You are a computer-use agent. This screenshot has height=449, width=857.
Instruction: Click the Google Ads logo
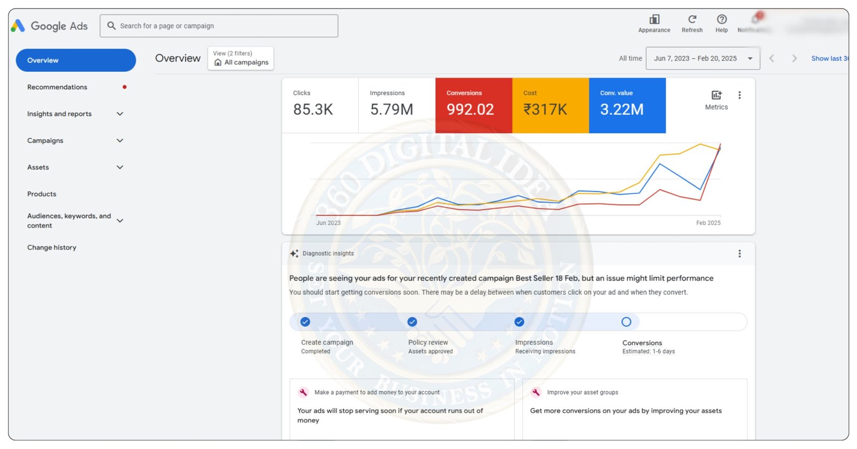click(49, 26)
